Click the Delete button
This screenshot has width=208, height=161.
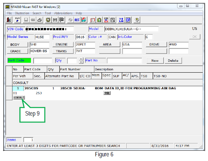point(173,61)
